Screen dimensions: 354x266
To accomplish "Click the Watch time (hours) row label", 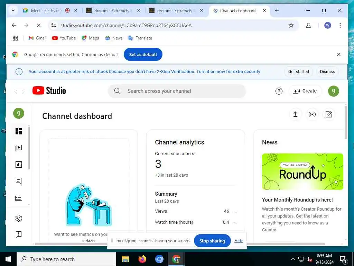I will pyautogui.click(x=174, y=222).
